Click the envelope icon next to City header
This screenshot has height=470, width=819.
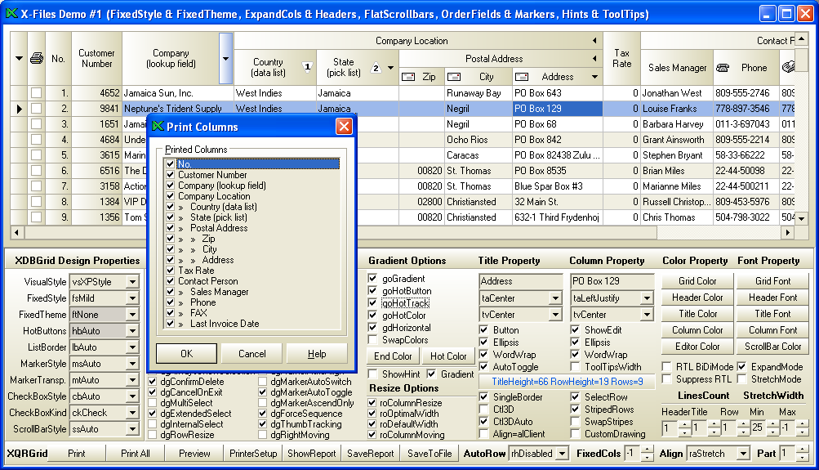click(x=456, y=77)
